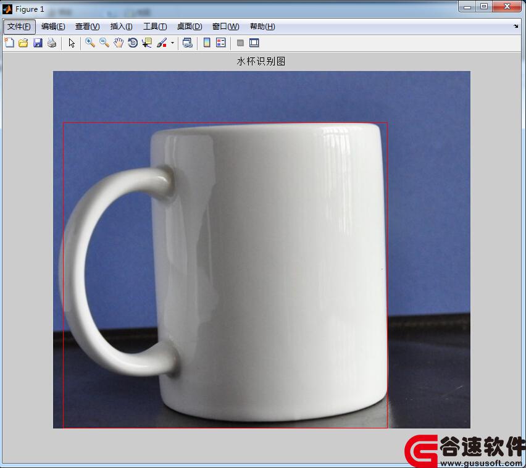Open the 帮助(H) menu

point(262,27)
